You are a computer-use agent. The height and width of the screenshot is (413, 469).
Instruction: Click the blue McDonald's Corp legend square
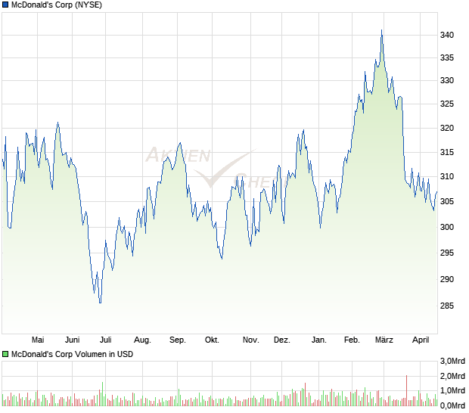[x=6, y=5]
